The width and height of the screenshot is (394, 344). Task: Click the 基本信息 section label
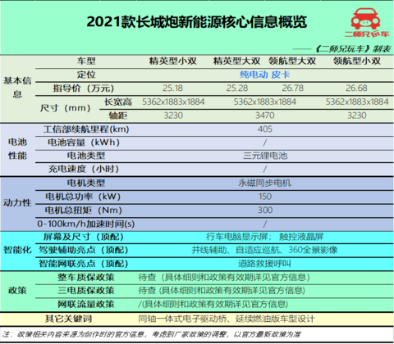[17, 88]
